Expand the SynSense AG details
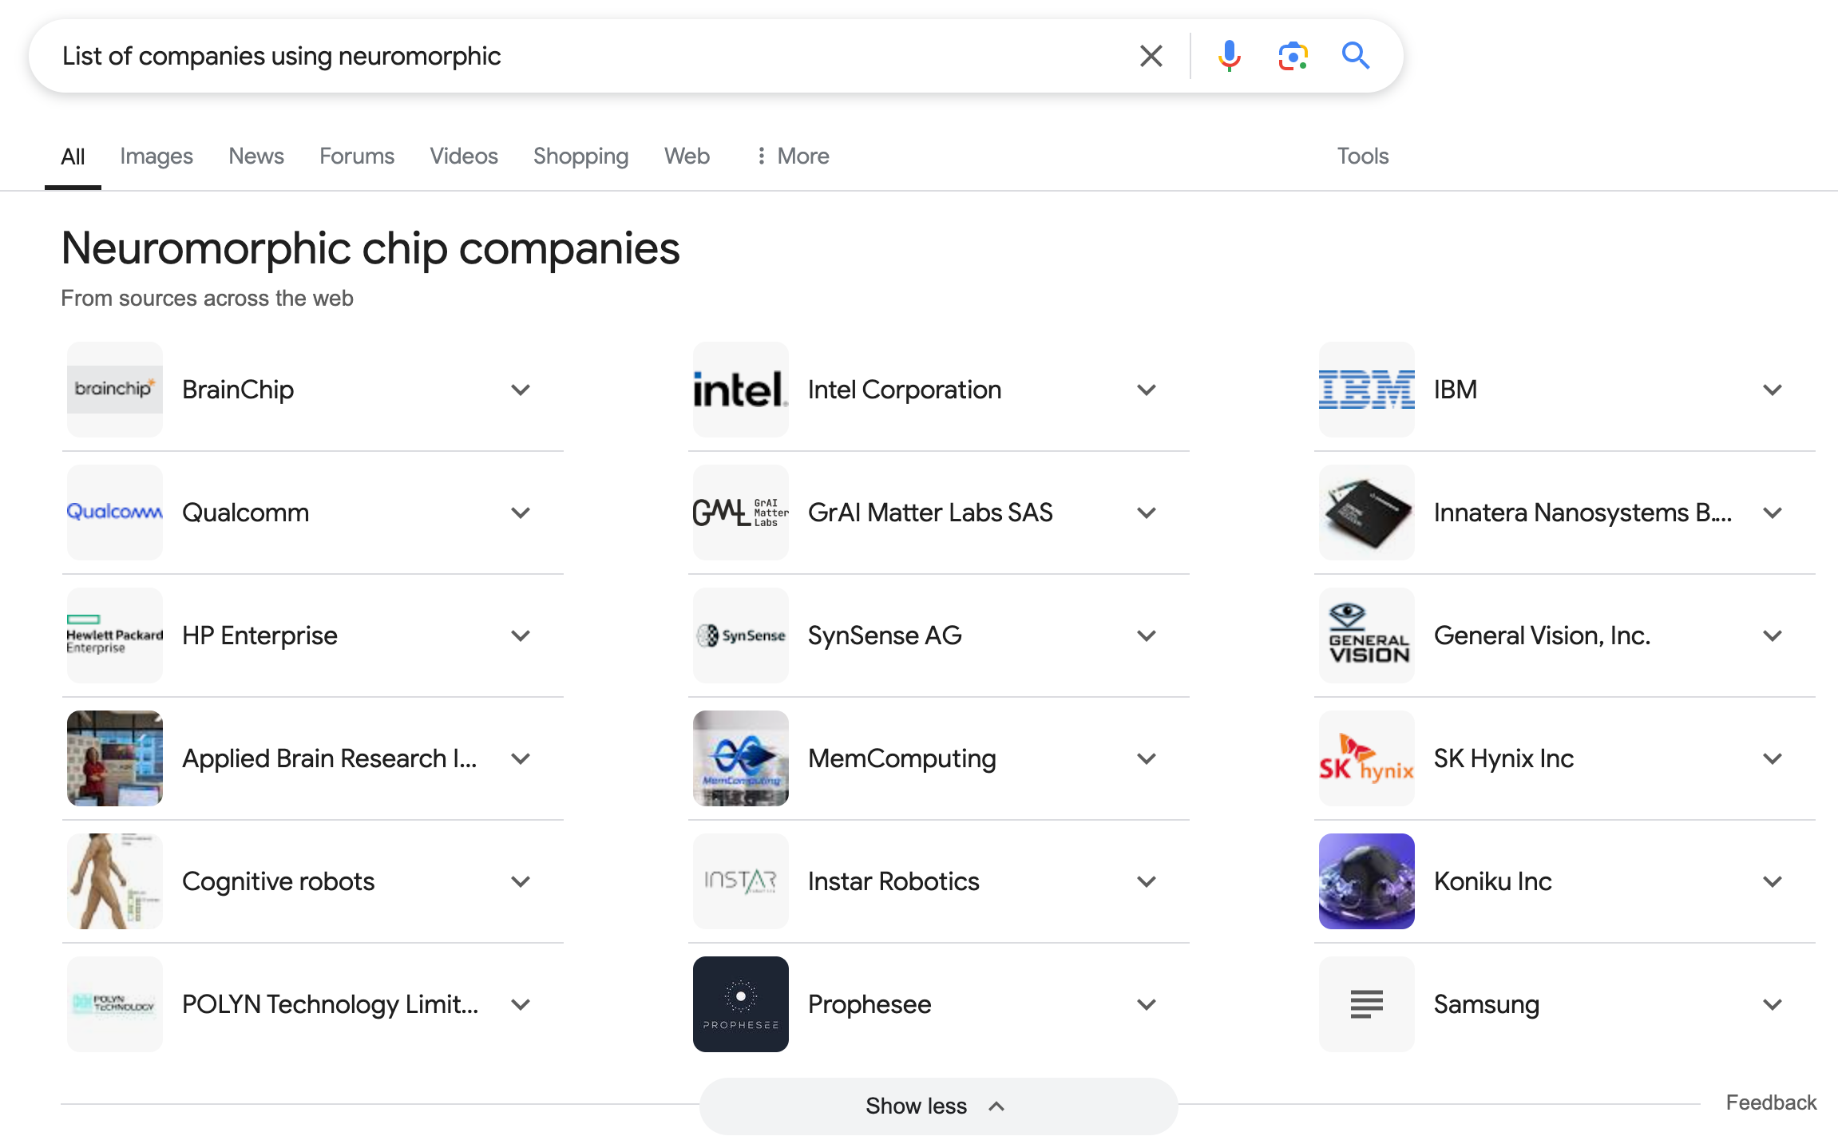This screenshot has width=1838, height=1140. click(x=1147, y=635)
